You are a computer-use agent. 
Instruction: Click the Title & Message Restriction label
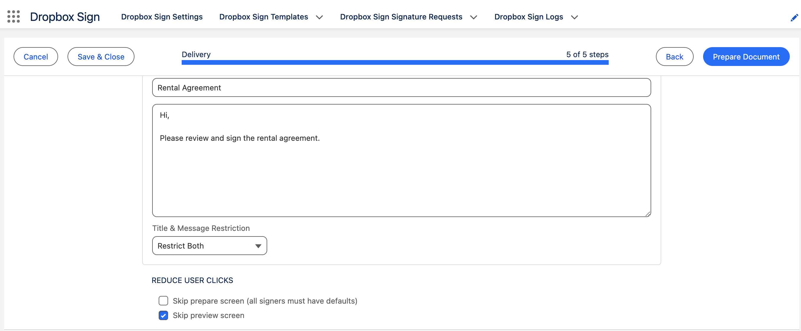(x=201, y=228)
